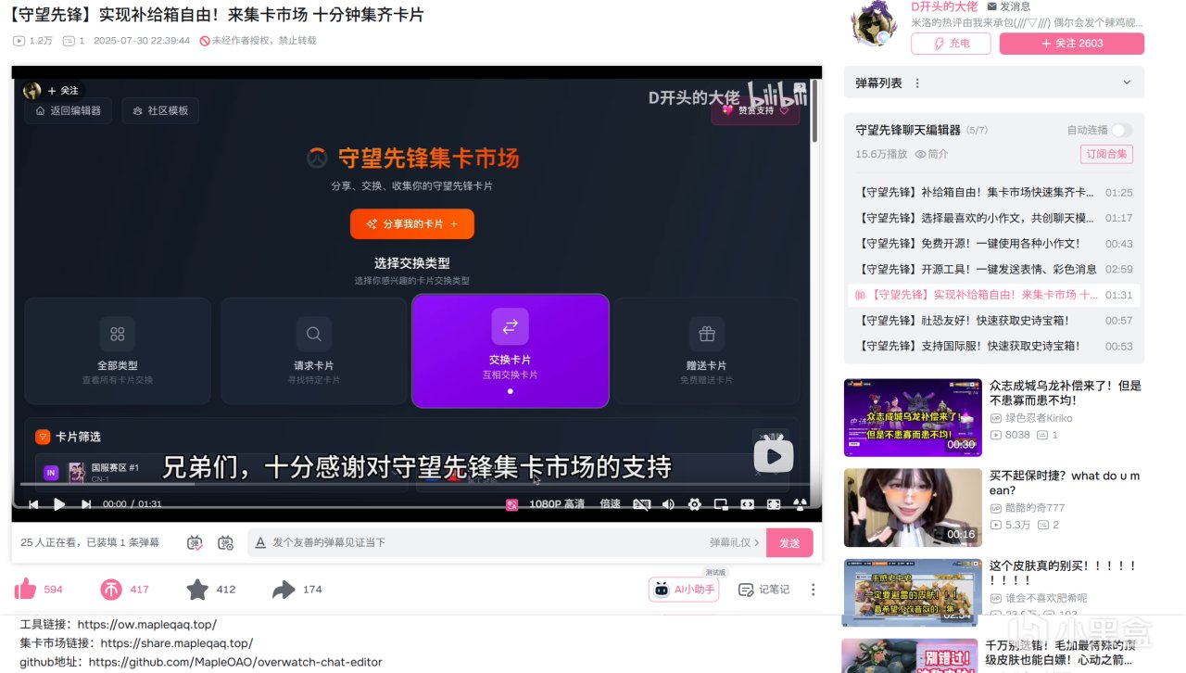The image size is (1186, 673).
Task: Open 1080P 高清 quality selector
Action: point(557,504)
